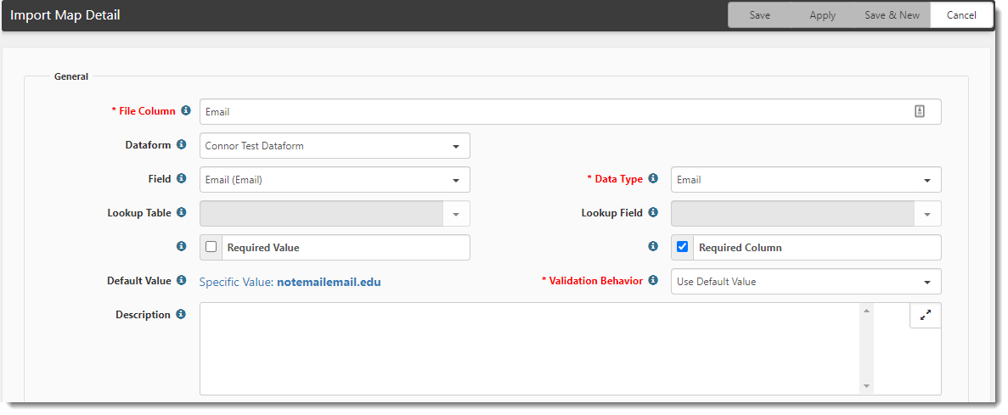
Task: Click info icon next to Dataform label
Action: click(x=181, y=145)
